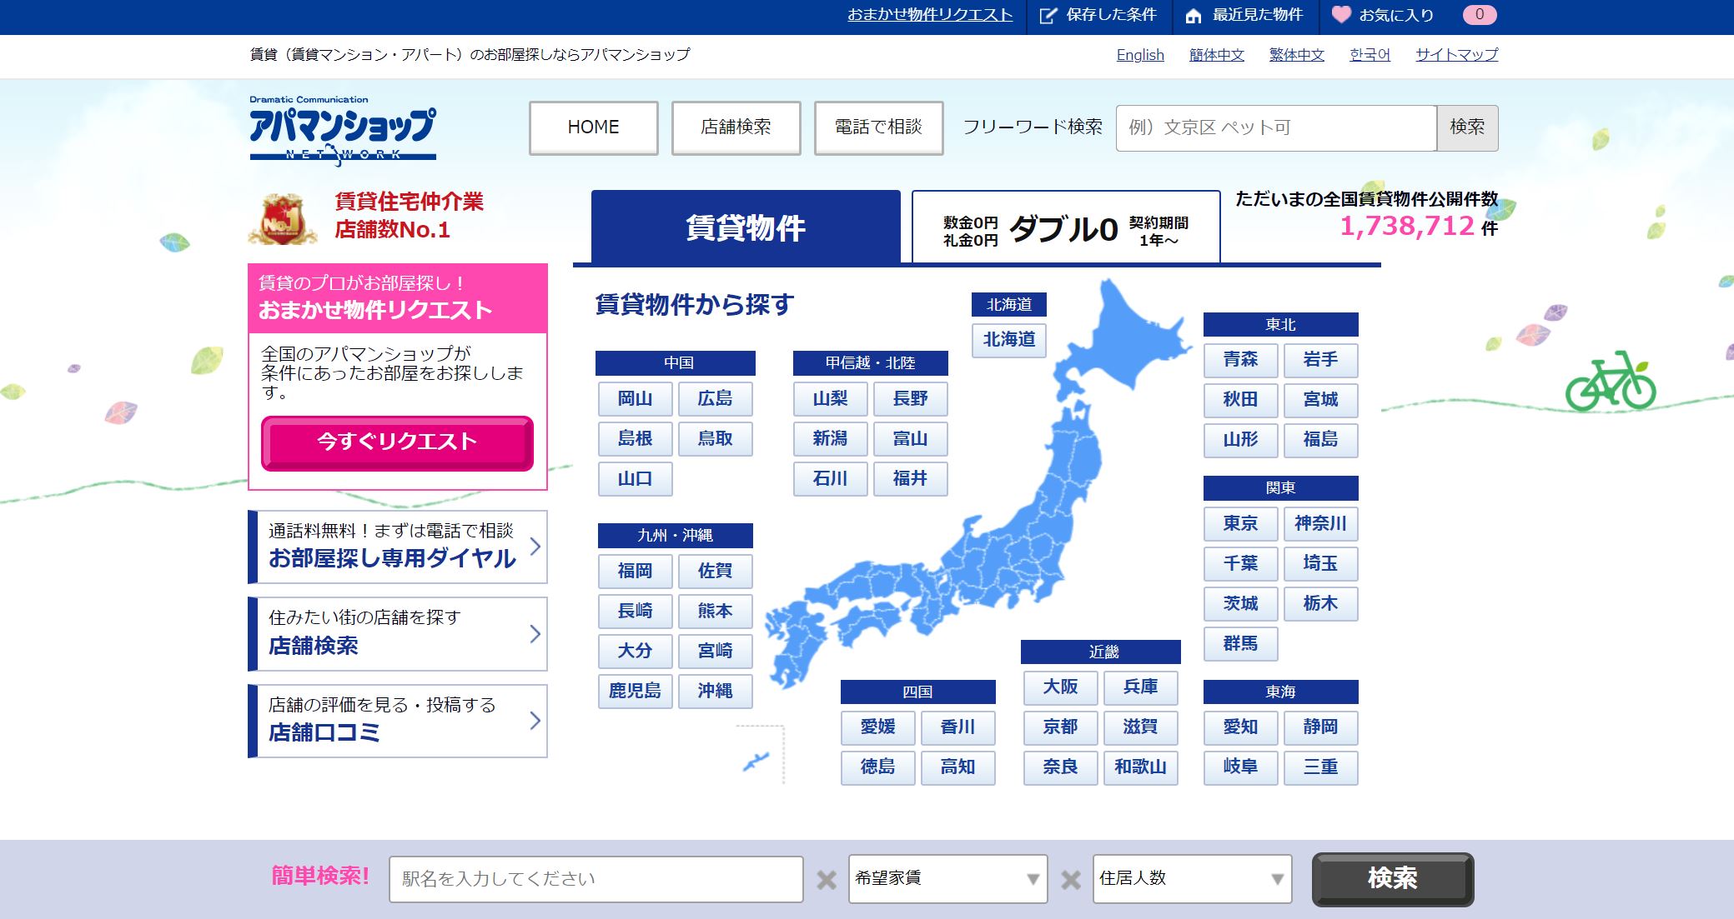Click the No.1 gold award badge
This screenshot has height=919, width=1734.
pyautogui.click(x=284, y=218)
